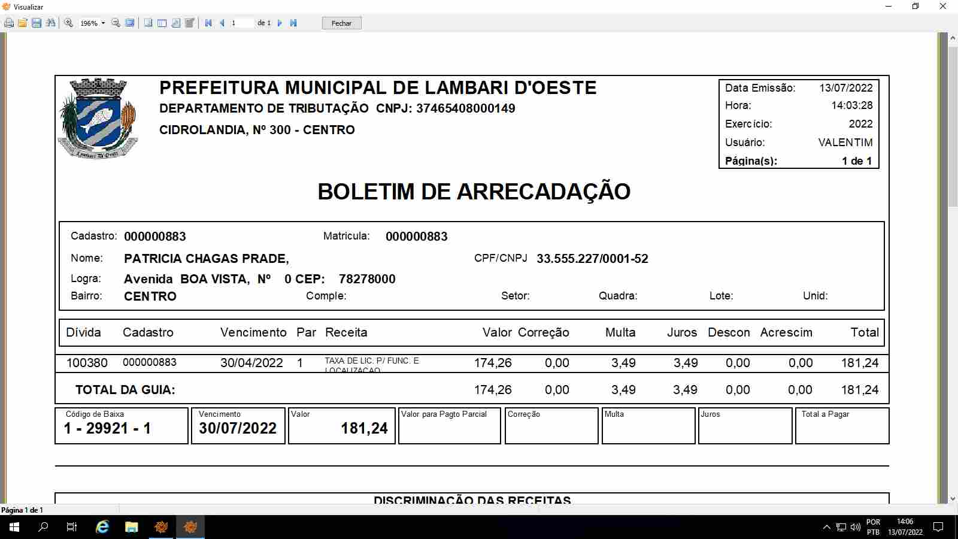Go to the previous page arrow
The width and height of the screenshot is (958, 539).
coord(222,23)
